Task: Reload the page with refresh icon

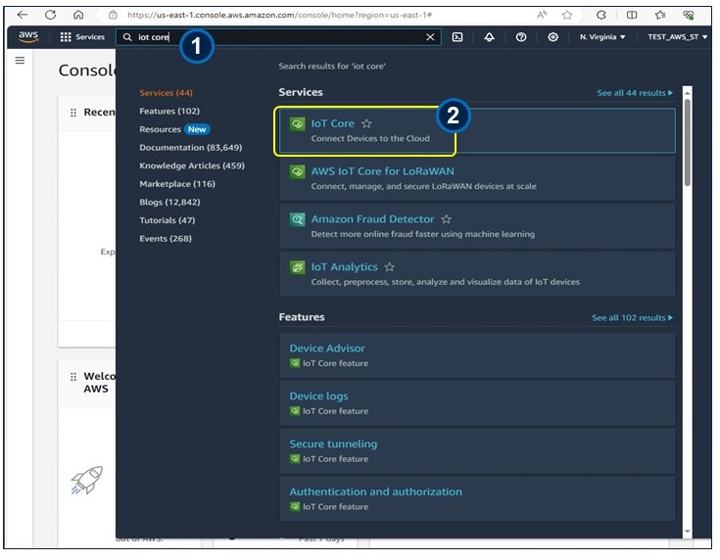Action: pyautogui.click(x=51, y=15)
